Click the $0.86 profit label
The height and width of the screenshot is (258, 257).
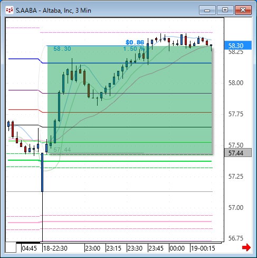135,42
